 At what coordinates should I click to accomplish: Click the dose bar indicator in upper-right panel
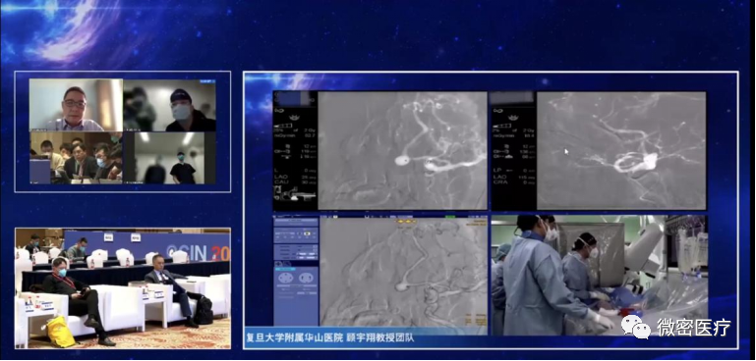(x=501, y=126)
